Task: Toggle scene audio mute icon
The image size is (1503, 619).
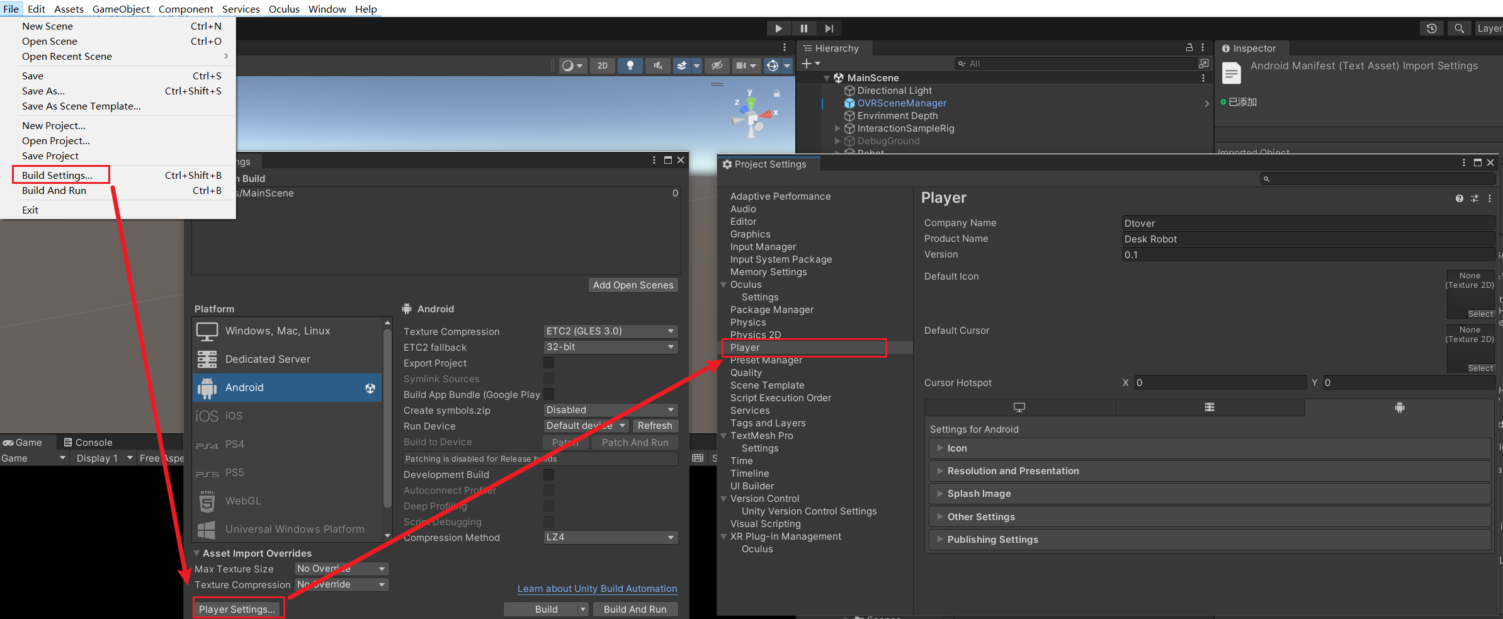Action: [658, 65]
